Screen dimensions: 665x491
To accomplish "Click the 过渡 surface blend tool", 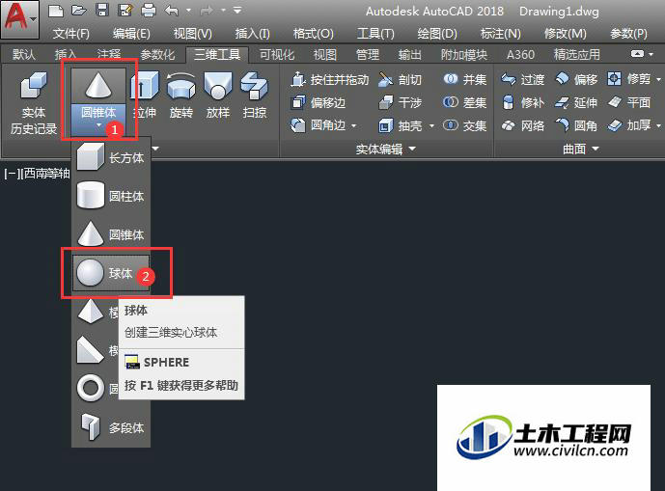I will click(x=522, y=79).
